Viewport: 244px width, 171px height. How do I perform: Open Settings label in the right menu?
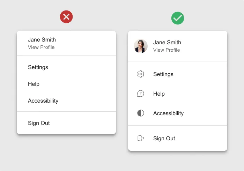point(163,74)
